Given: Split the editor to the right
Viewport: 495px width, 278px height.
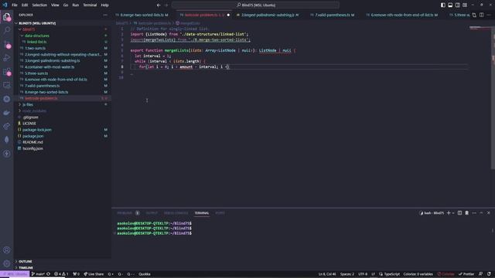Looking at the screenshot, I should pyautogui.click(x=481, y=15).
